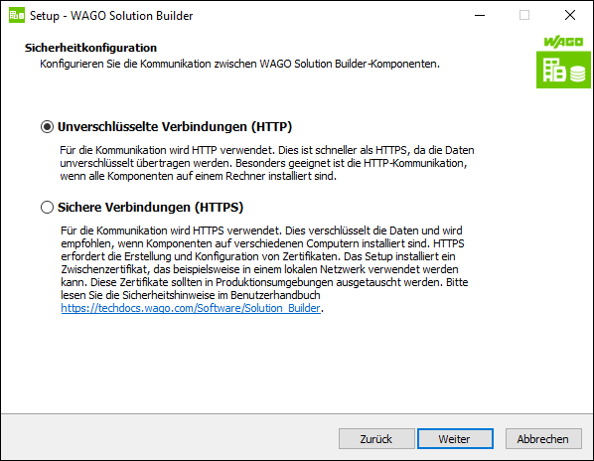The width and height of the screenshot is (594, 461).
Task: Click the Sicherheitkonfiguration heading
Action: [x=91, y=48]
